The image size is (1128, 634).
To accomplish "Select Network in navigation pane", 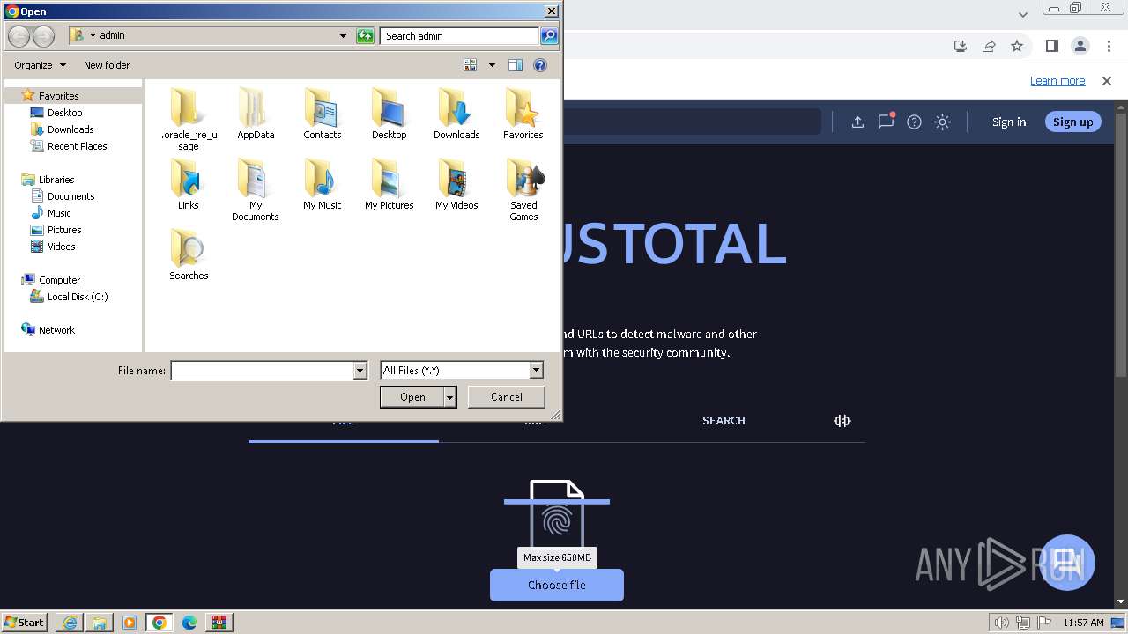I will pos(56,330).
